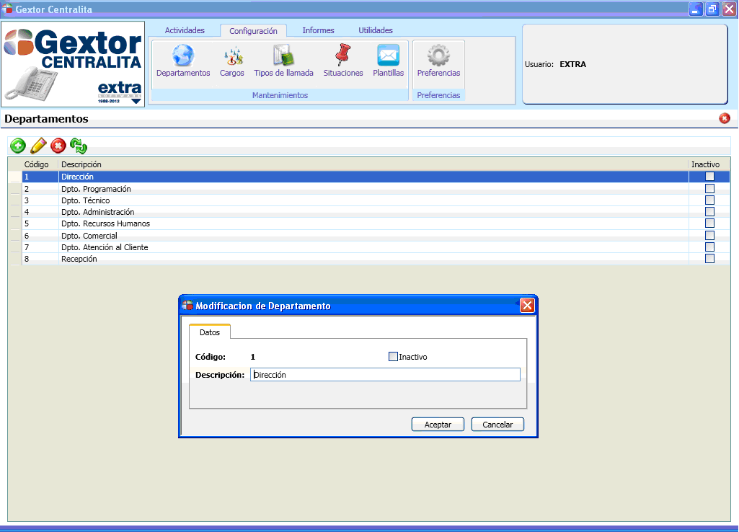Switch to the Informes tab
Viewport: 739px width, 532px height.
(x=318, y=30)
